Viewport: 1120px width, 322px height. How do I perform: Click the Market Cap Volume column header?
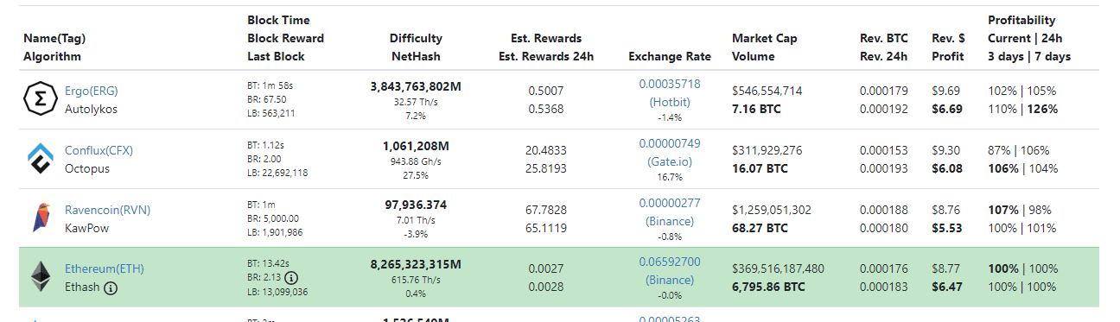[764, 47]
